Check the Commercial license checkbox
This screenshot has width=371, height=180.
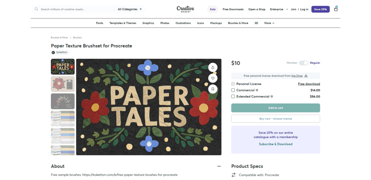(x=233, y=90)
